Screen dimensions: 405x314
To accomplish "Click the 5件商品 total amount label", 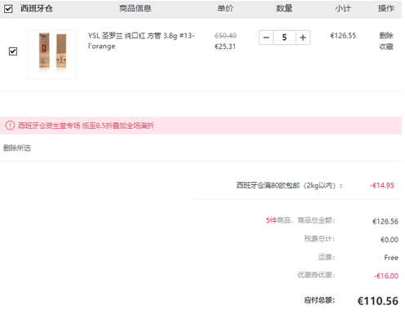I will tap(300, 220).
